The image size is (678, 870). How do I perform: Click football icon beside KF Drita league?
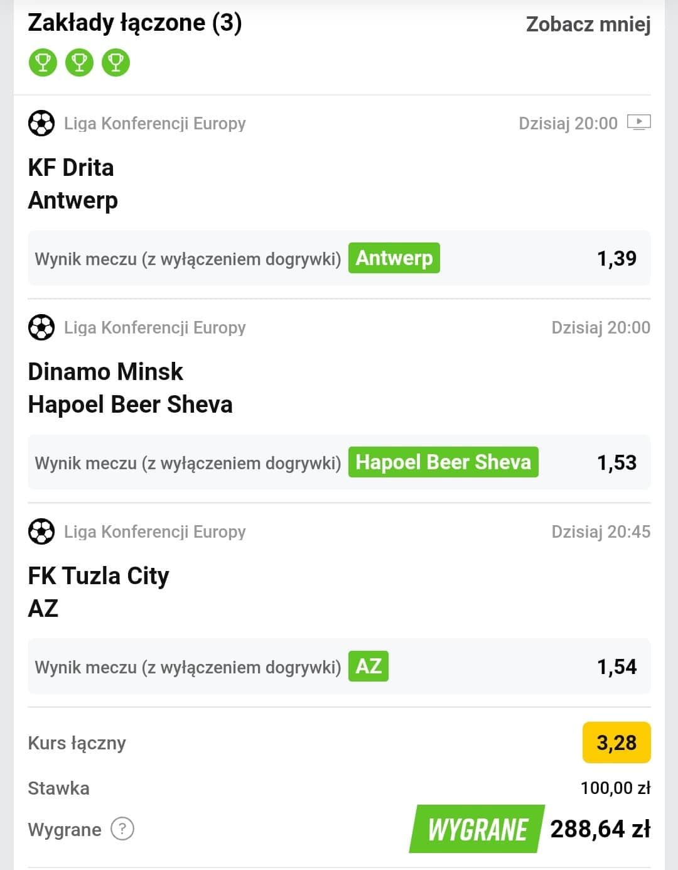41,123
